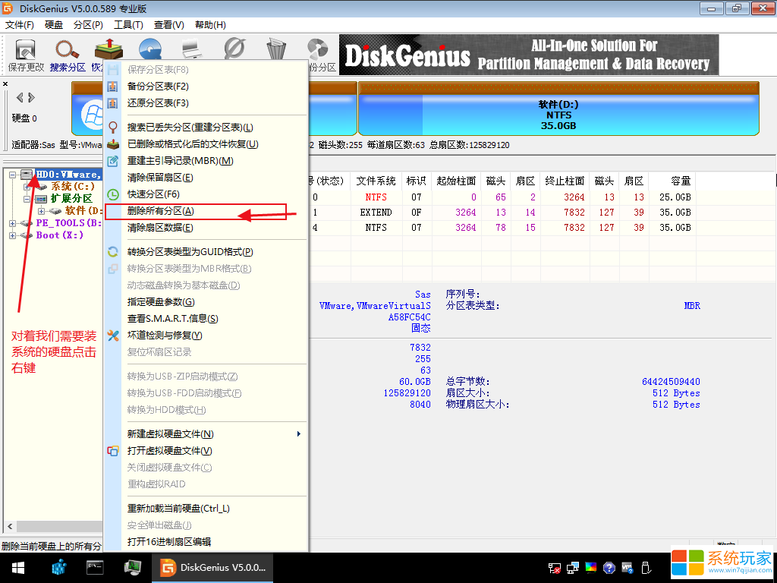Expand the Boot(X:) tree node
This screenshot has width=777, height=583.
pyautogui.click(x=12, y=235)
